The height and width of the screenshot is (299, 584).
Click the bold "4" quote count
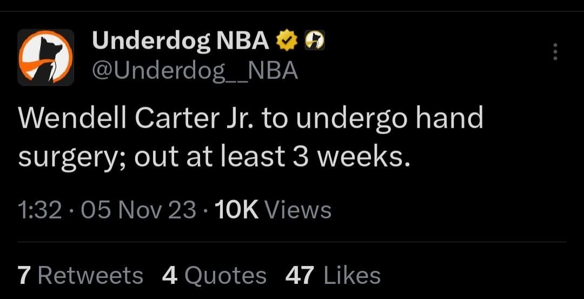coord(170,275)
